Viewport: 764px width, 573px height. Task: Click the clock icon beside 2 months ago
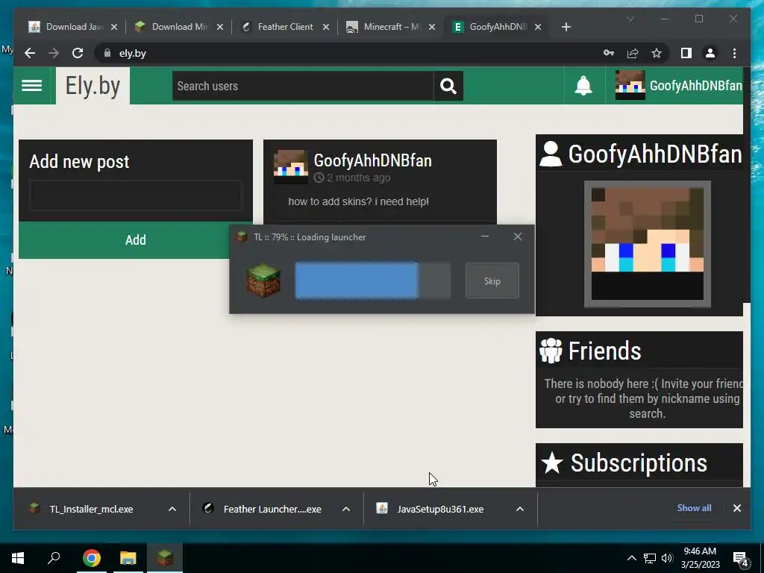point(319,178)
